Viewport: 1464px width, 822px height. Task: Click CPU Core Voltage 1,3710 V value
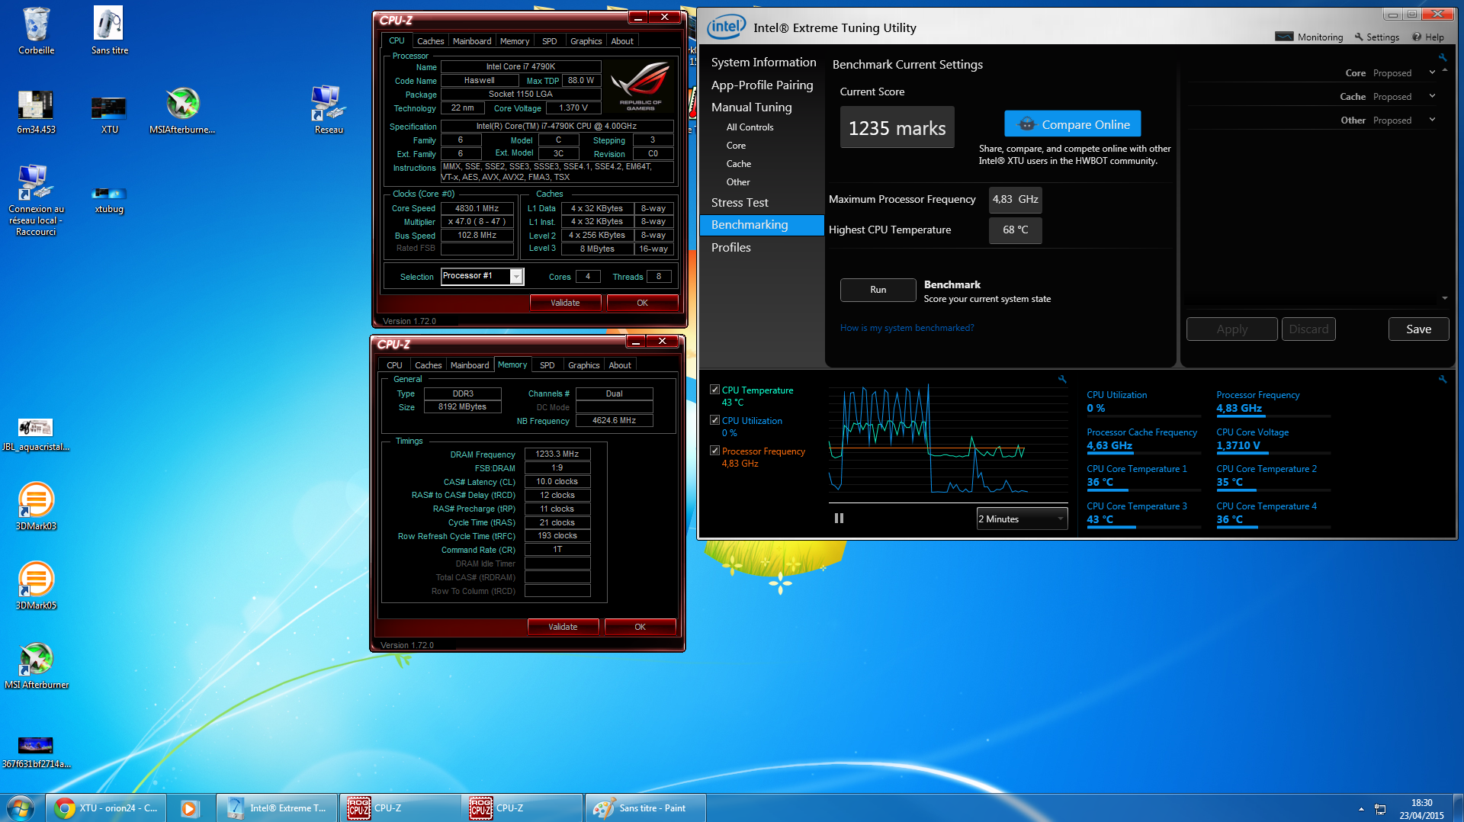1238,445
